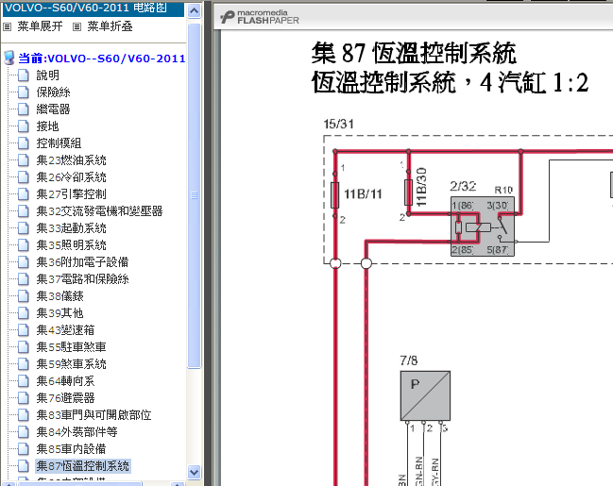Open the 控制模組 tree entry

point(59,143)
